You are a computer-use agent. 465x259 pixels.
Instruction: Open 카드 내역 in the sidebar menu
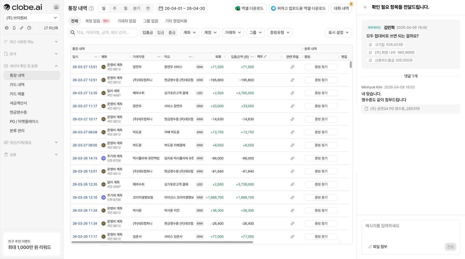point(17,85)
